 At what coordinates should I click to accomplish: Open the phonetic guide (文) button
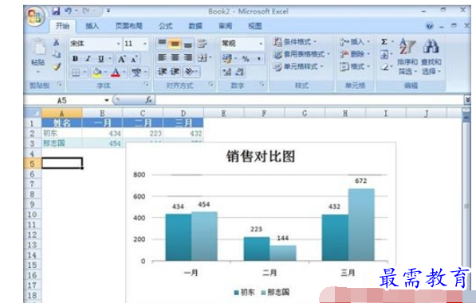[136, 72]
